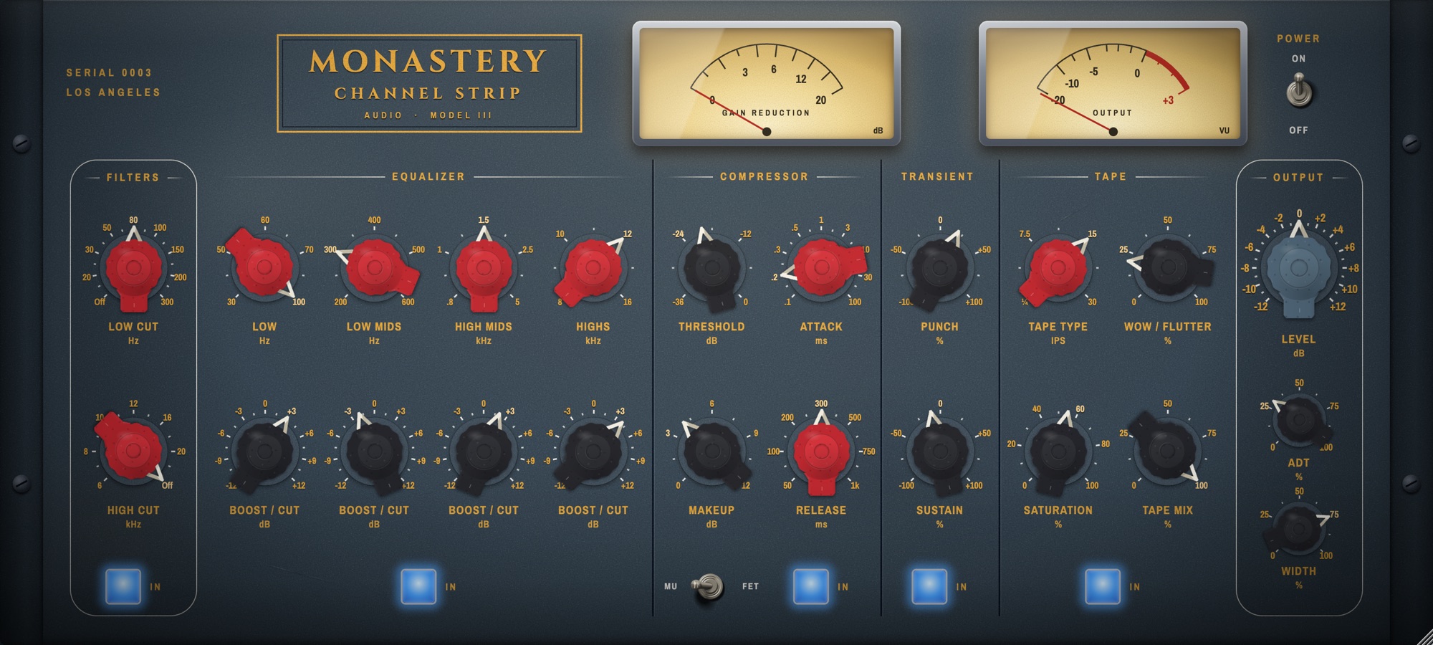Click the Low Cut filter knob

pyautogui.click(x=133, y=268)
